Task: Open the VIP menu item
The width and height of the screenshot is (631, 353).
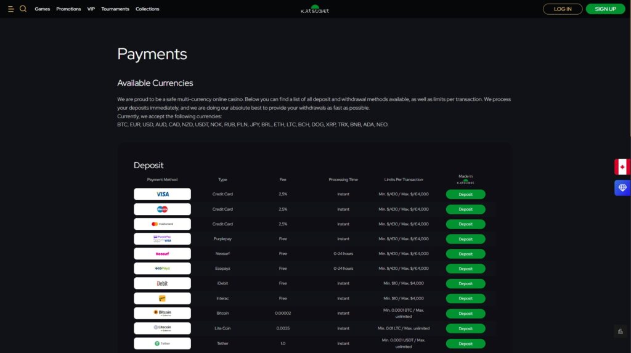Action: click(x=91, y=9)
